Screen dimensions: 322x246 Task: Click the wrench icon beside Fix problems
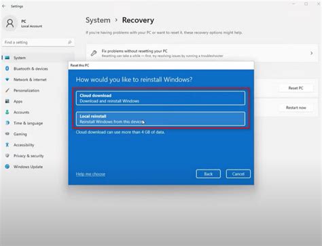pyautogui.click(x=94, y=53)
